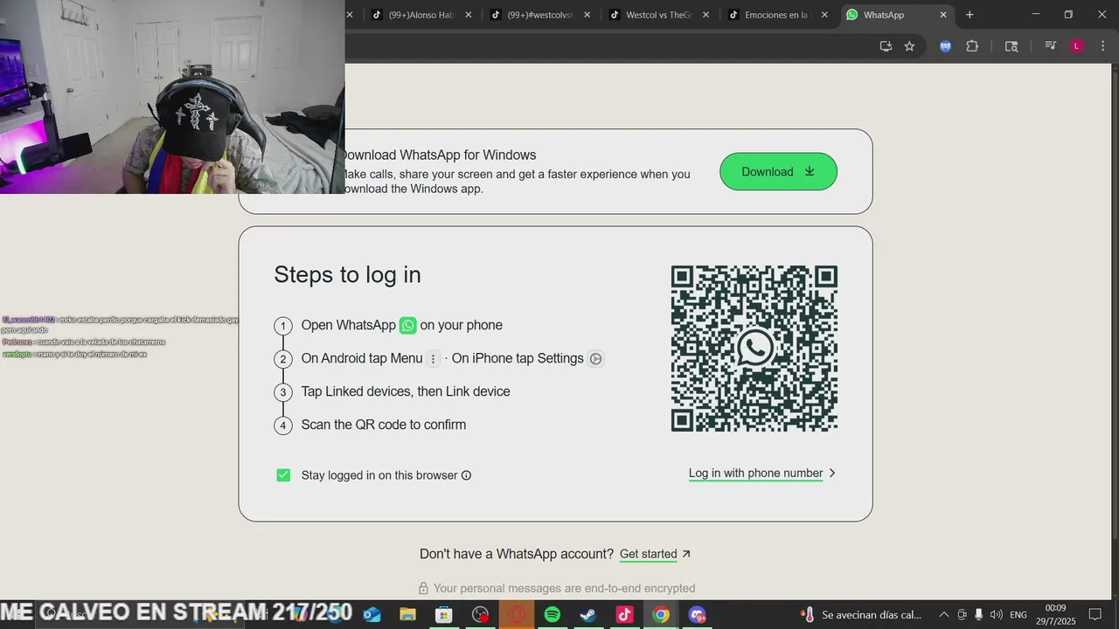This screenshot has height=629, width=1119.
Task: Close the WhatsApp browser tab
Action: [943, 15]
